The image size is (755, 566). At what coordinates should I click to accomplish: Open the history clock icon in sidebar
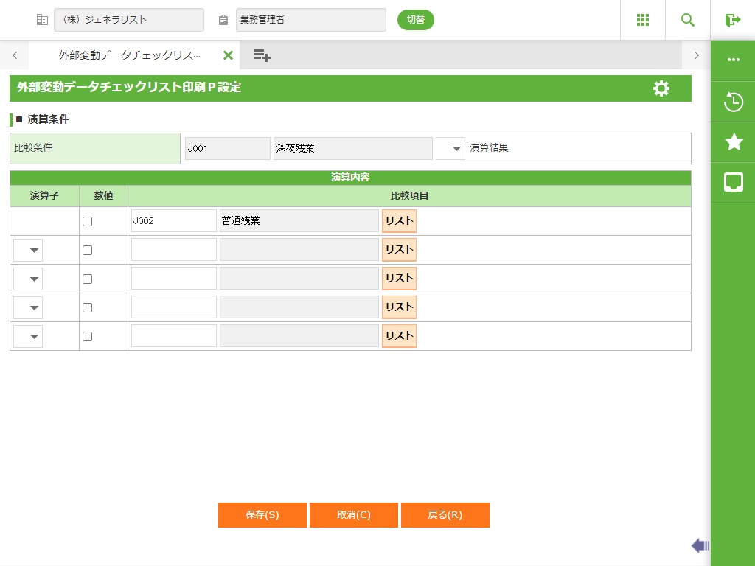[x=734, y=102]
